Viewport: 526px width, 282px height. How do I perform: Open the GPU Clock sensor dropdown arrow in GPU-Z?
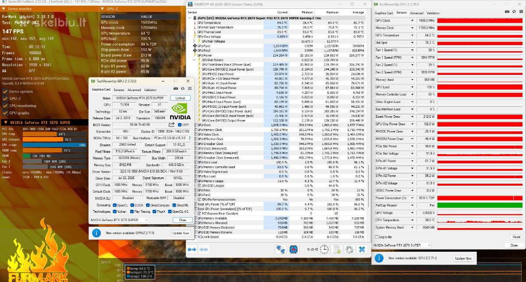412,20
